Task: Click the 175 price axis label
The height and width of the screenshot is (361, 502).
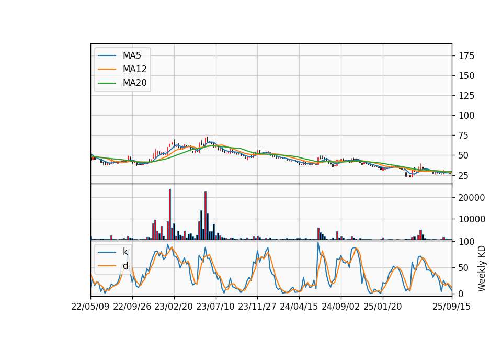Action: point(466,56)
